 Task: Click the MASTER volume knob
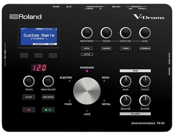coord(145,101)
